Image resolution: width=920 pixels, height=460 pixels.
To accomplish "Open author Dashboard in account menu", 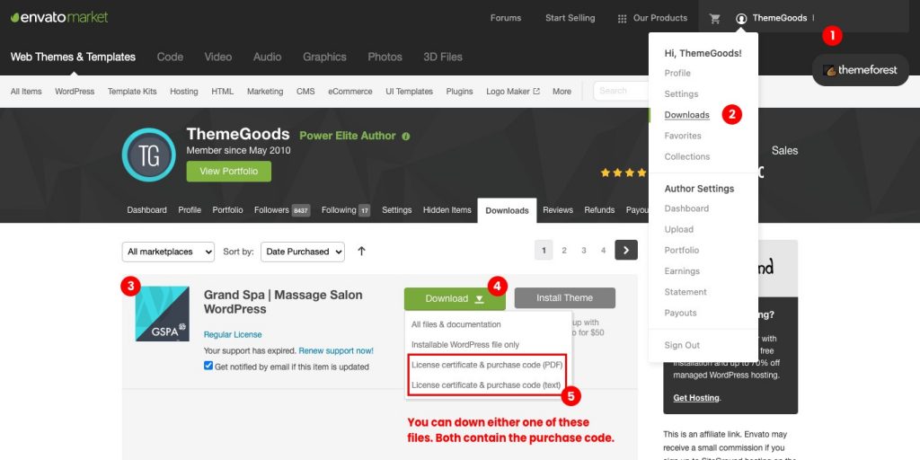I will (686, 208).
